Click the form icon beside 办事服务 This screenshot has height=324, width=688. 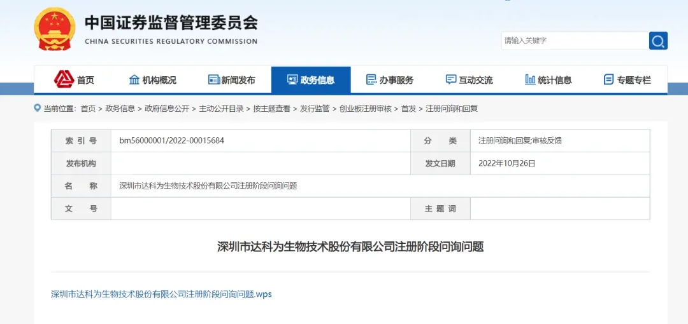coord(371,79)
